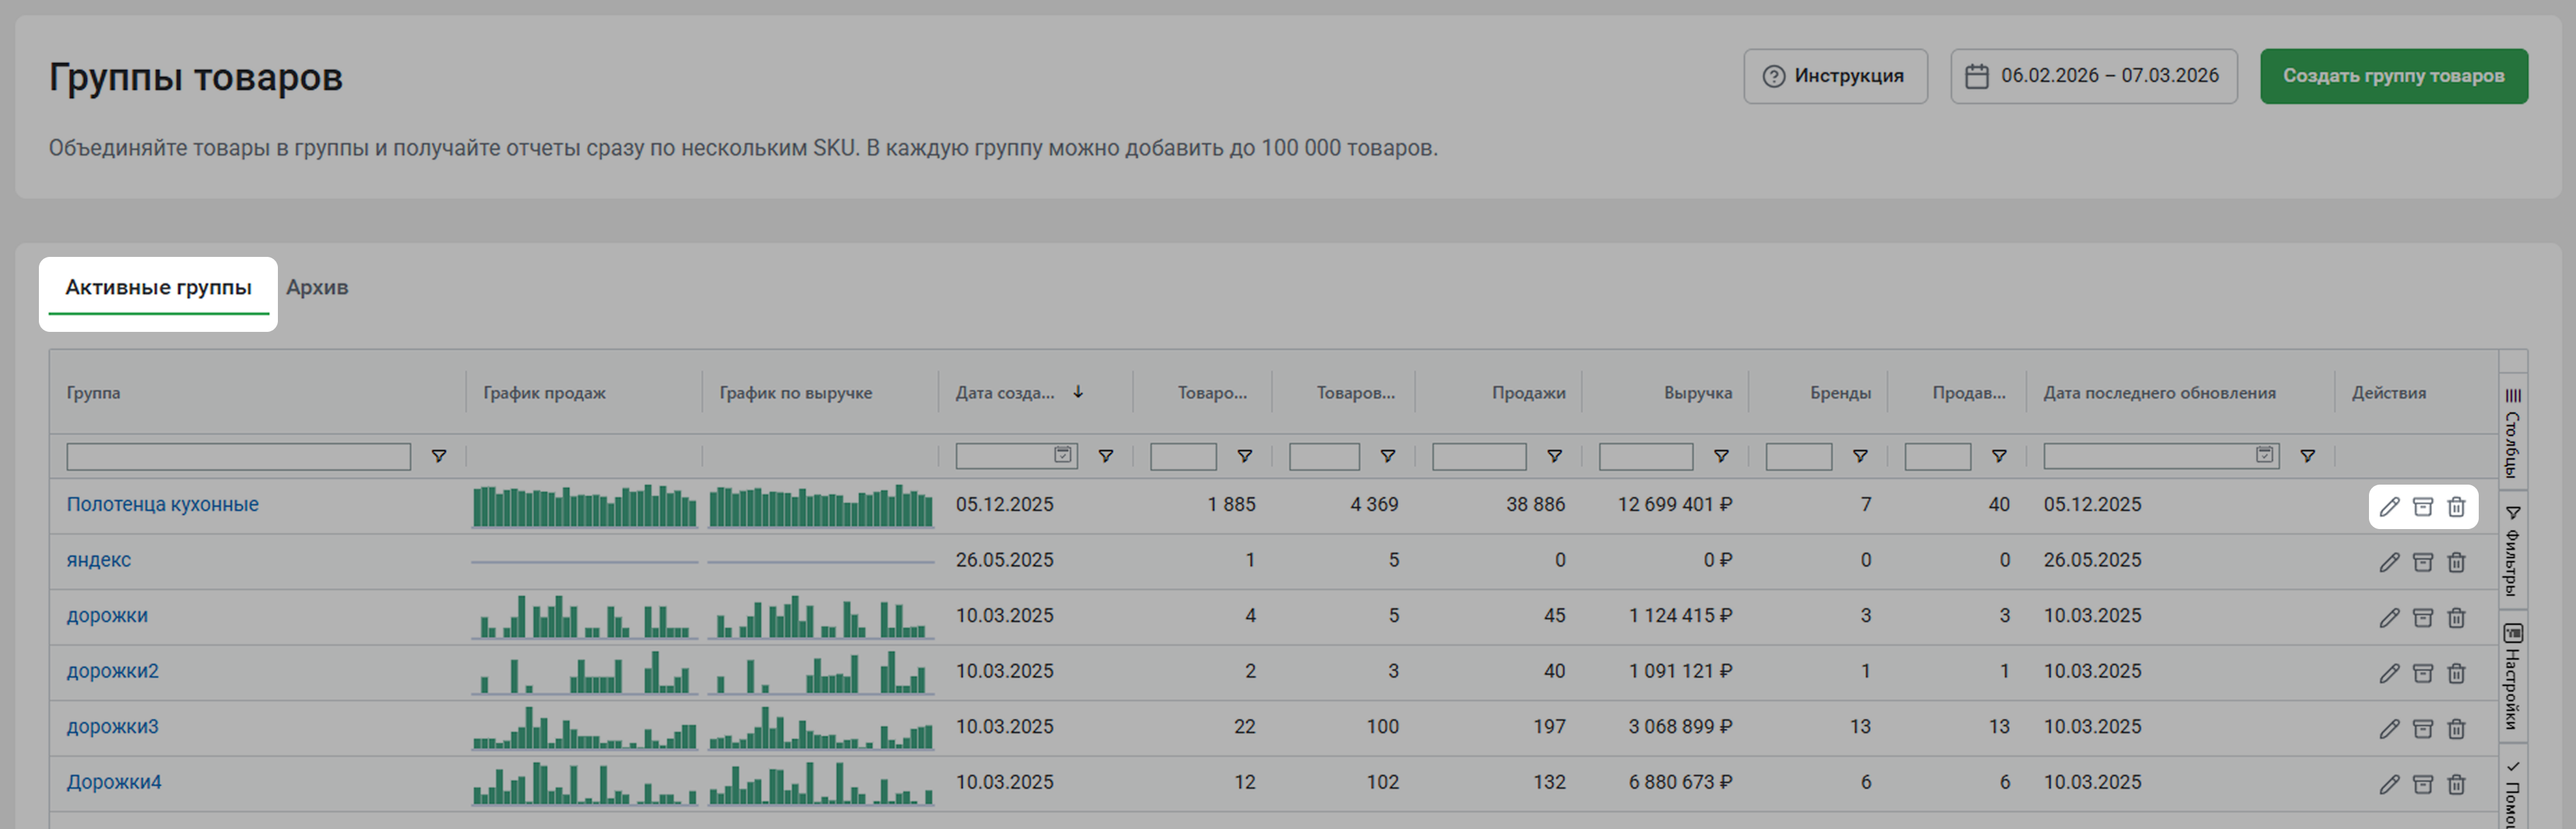
Task: Open the Инструкция help button
Action: 1835,76
